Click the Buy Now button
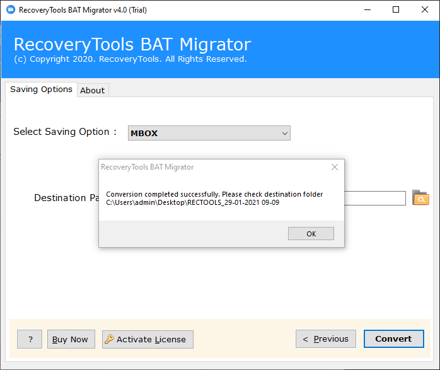 (x=71, y=339)
